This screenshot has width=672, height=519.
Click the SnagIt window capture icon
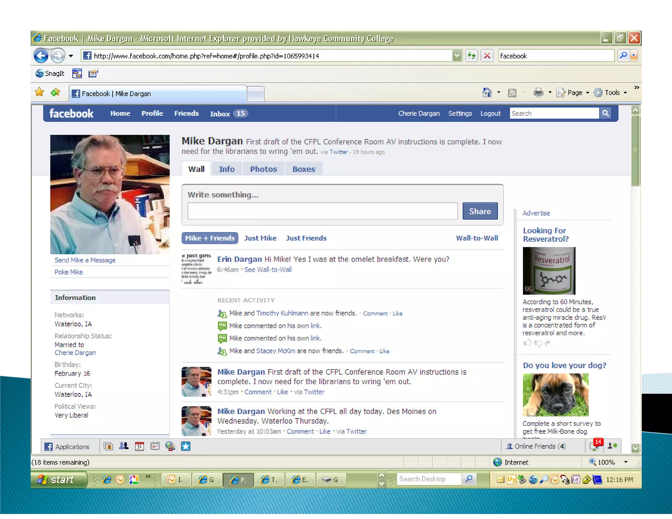(x=77, y=73)
